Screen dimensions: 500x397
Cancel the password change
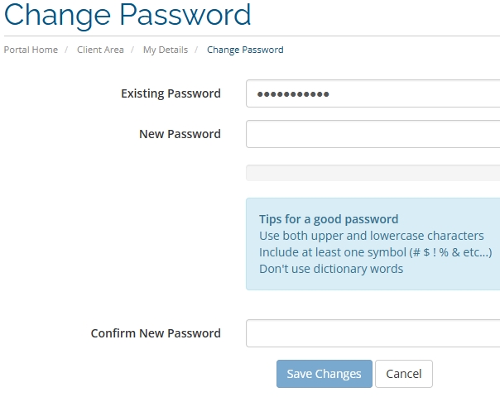point(404,374)
